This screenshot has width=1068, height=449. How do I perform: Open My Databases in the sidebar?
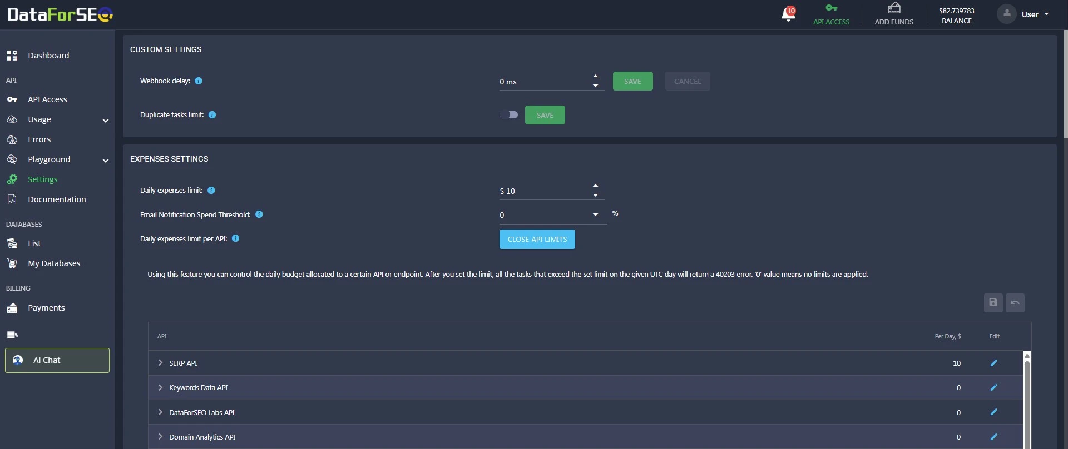[55, 263]
